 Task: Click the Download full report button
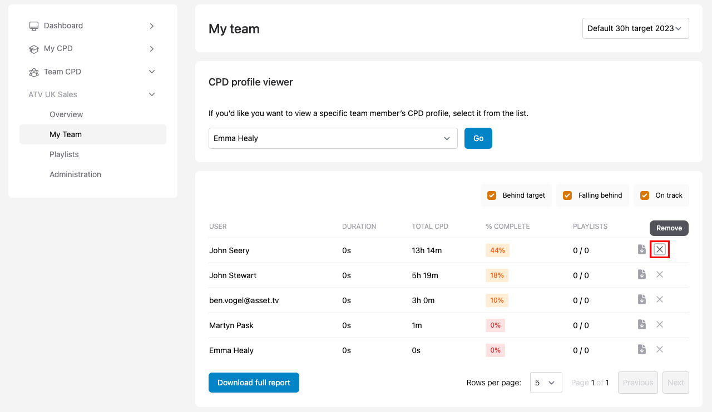[254, 383]
